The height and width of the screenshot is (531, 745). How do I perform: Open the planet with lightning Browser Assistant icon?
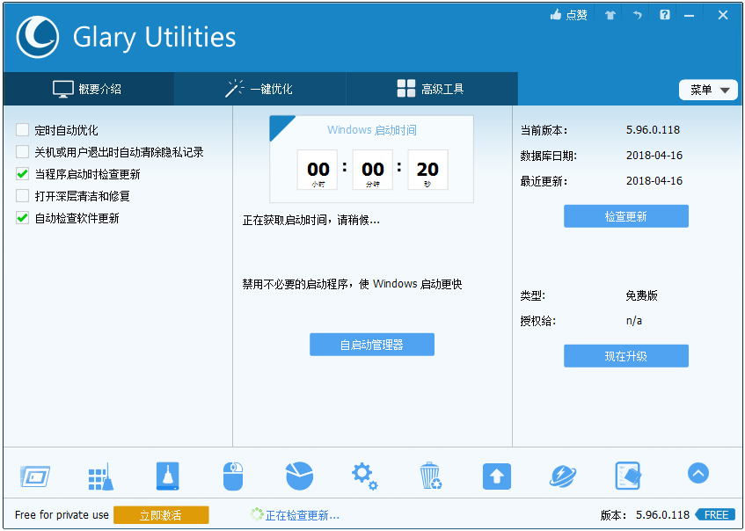pos(563,476)
